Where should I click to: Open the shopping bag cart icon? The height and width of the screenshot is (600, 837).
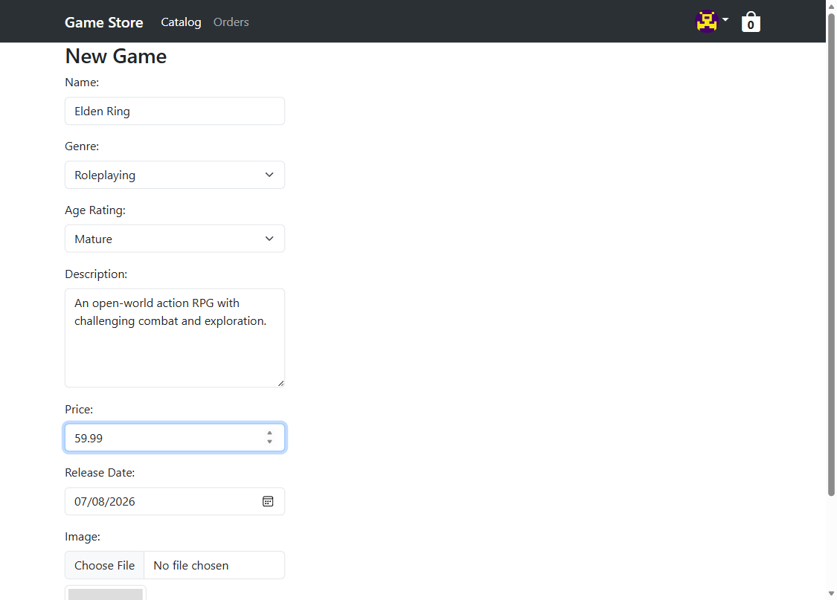click(751, 22)
